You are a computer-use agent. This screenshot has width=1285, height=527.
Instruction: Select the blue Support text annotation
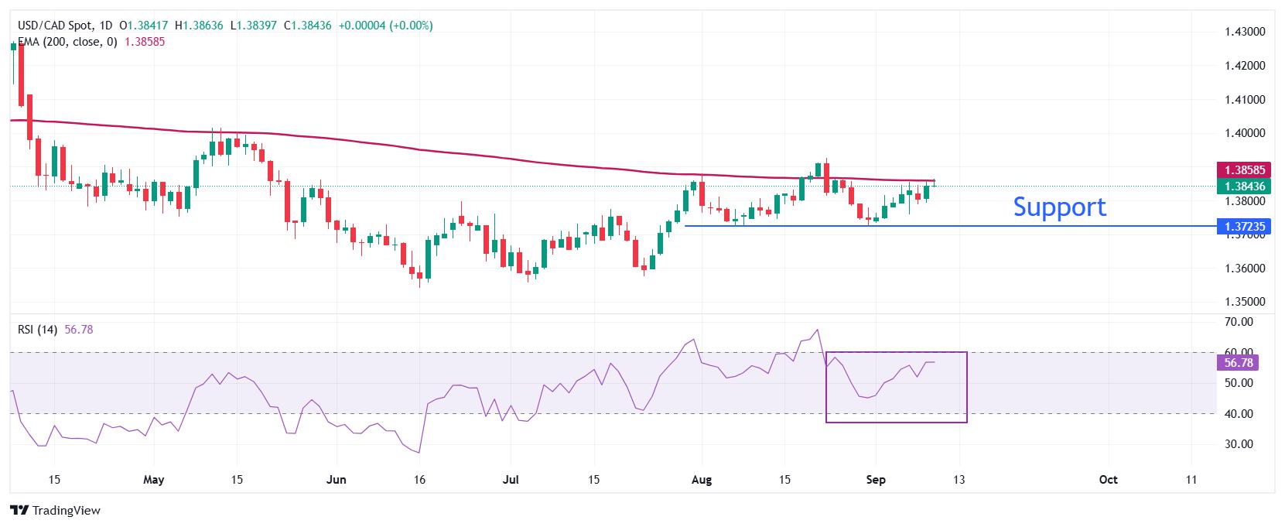coord(1059,207)
